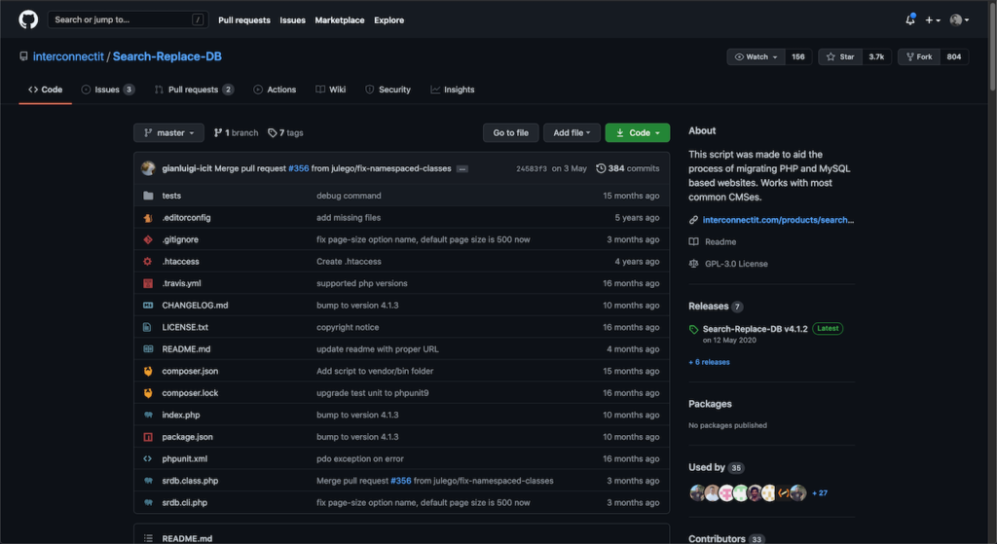Viewport: 997px width, 544px height.
Task: Click the Search or jump to field
Action: [128, 19]
